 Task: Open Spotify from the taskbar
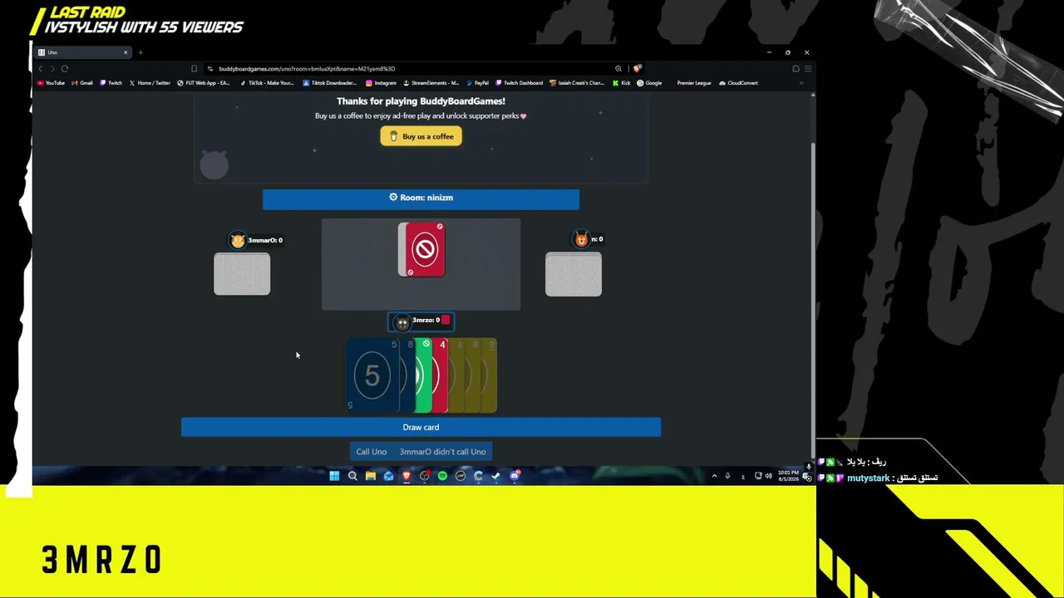[442, 476]
